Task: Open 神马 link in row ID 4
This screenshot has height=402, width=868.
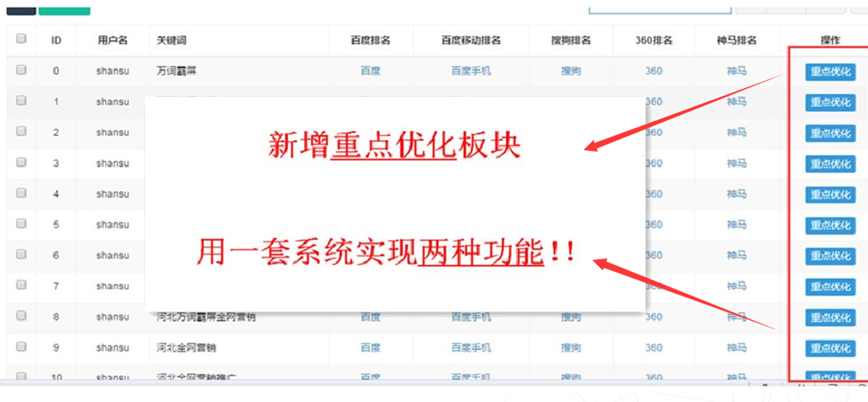Action: tap(736, 194)
